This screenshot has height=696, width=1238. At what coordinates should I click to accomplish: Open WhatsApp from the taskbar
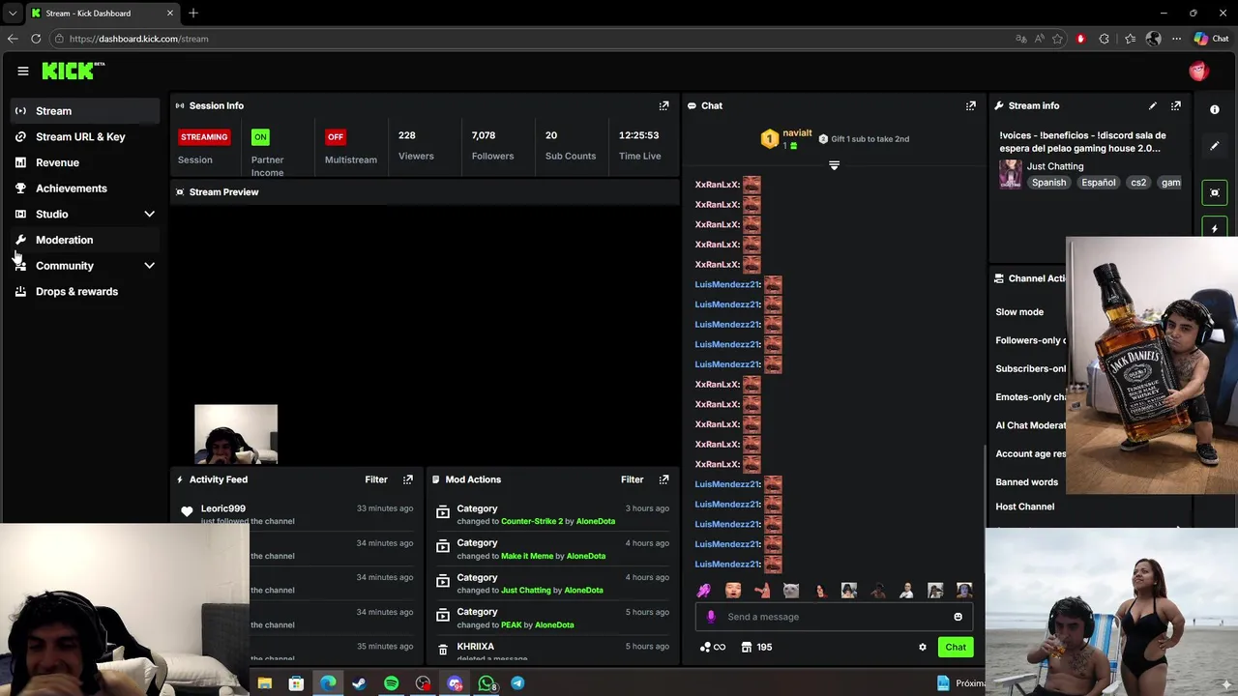(486, 683)
